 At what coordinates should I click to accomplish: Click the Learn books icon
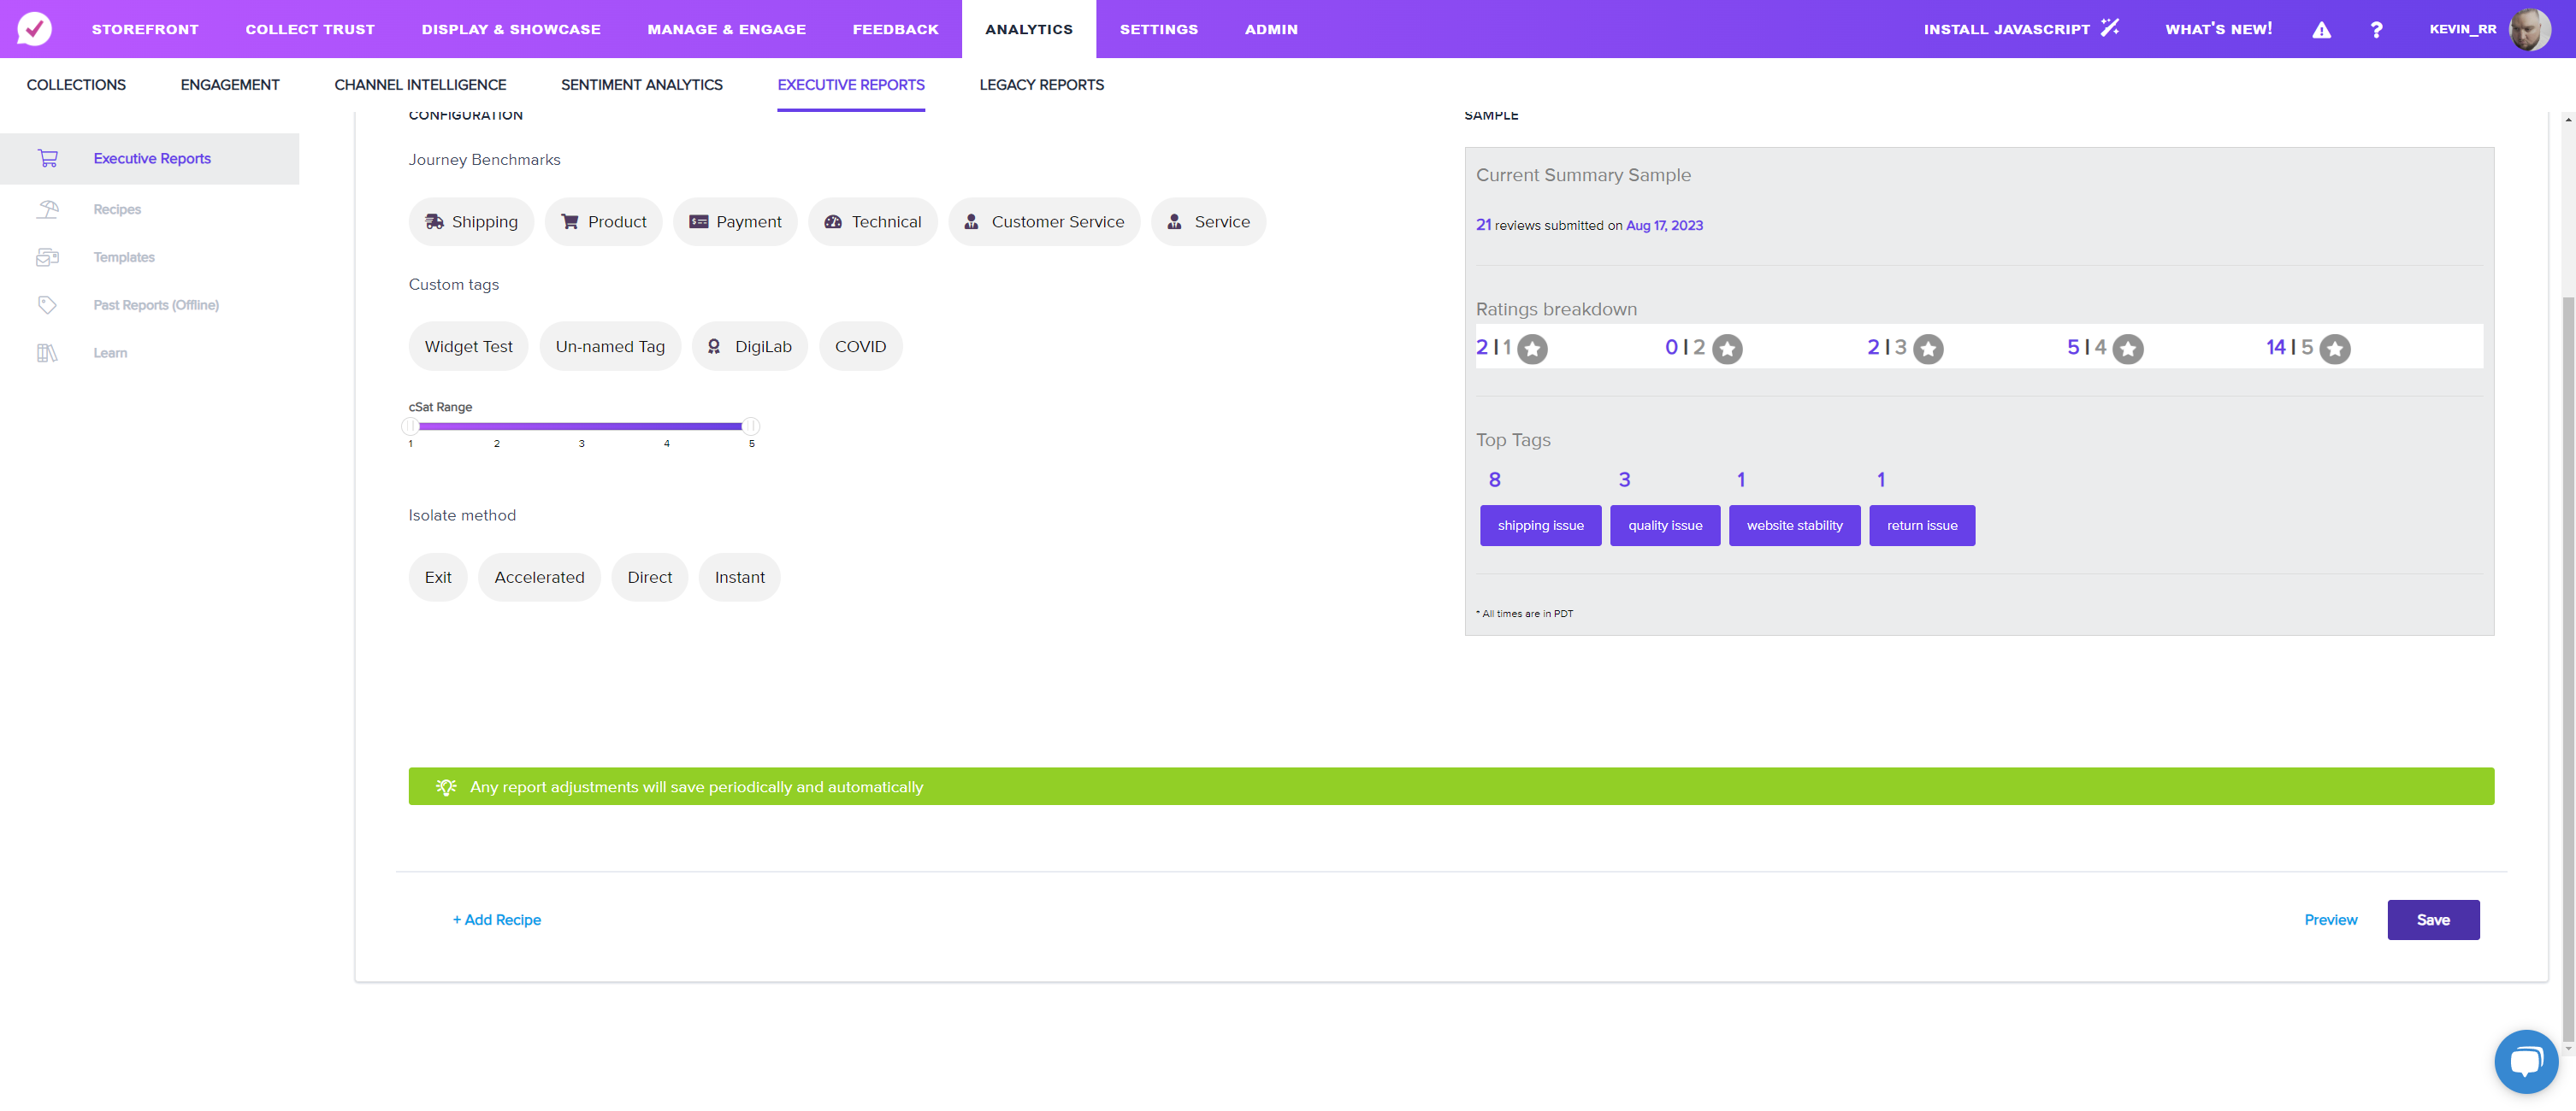point(47,353)
